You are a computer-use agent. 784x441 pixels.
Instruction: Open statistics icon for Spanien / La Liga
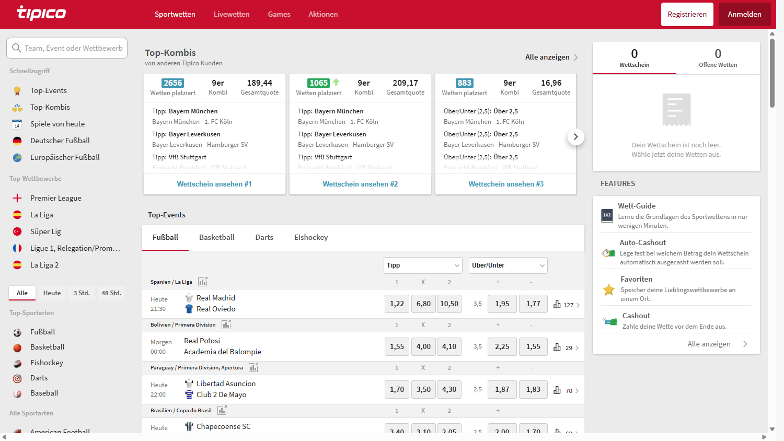coord(203,282)
